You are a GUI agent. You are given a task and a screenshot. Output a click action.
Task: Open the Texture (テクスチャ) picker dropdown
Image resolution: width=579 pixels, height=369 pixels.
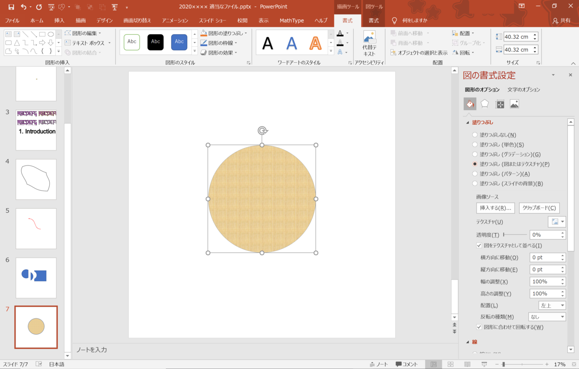tap(556, 222)
